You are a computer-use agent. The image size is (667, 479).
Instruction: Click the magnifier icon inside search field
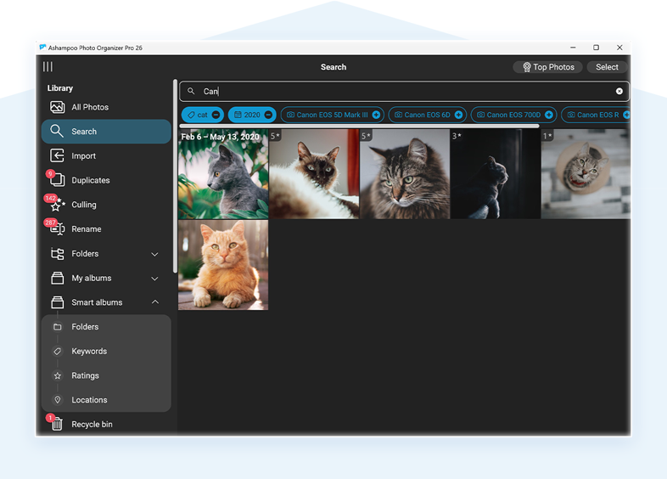click(191, 91)
